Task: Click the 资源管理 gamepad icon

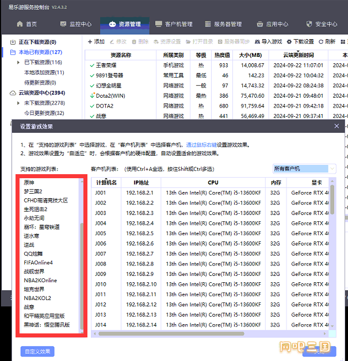Action: 112,24
